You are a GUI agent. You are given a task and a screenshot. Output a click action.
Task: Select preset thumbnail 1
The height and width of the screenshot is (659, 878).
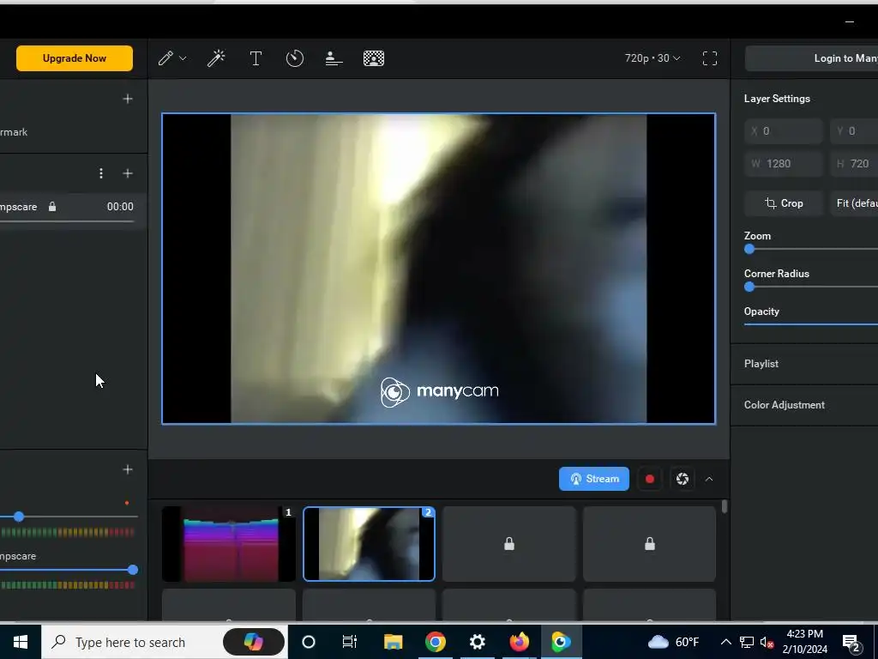tap(228, 543)
